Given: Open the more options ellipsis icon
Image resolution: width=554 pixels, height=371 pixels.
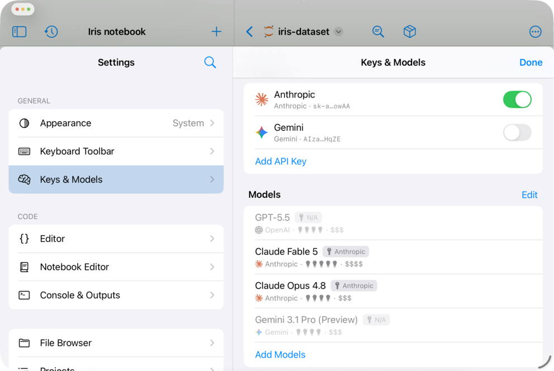Looking at the screenshot, I should [x=535, y=32].
